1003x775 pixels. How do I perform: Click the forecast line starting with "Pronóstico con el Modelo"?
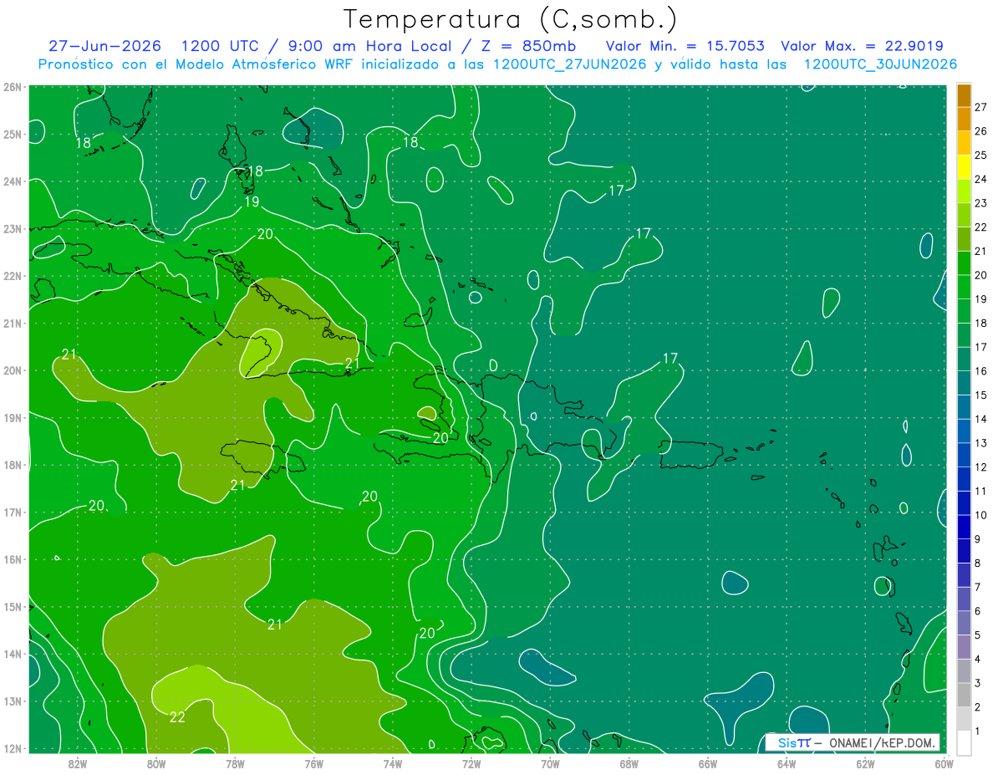(497, 64)
